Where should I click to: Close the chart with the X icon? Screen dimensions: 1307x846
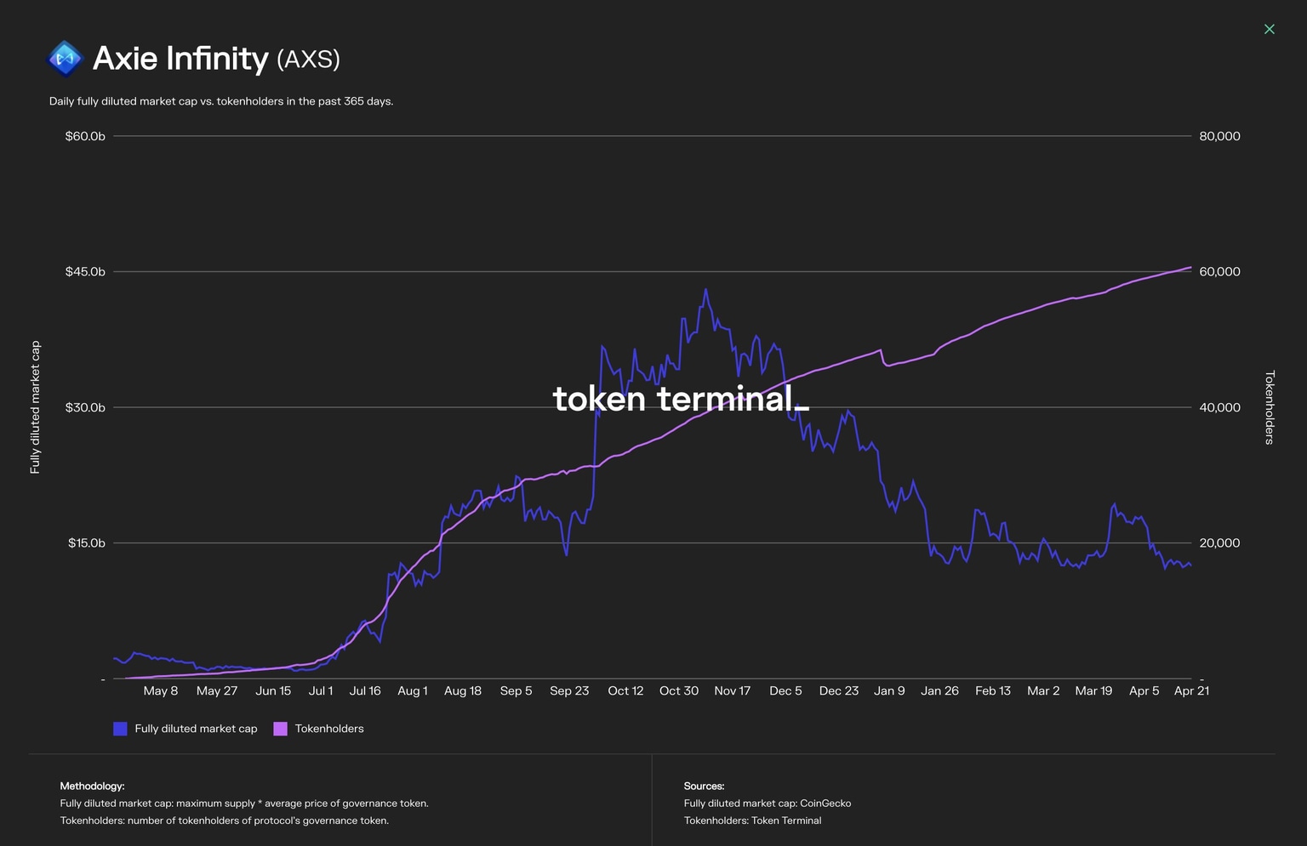[x=1269, y=30]
